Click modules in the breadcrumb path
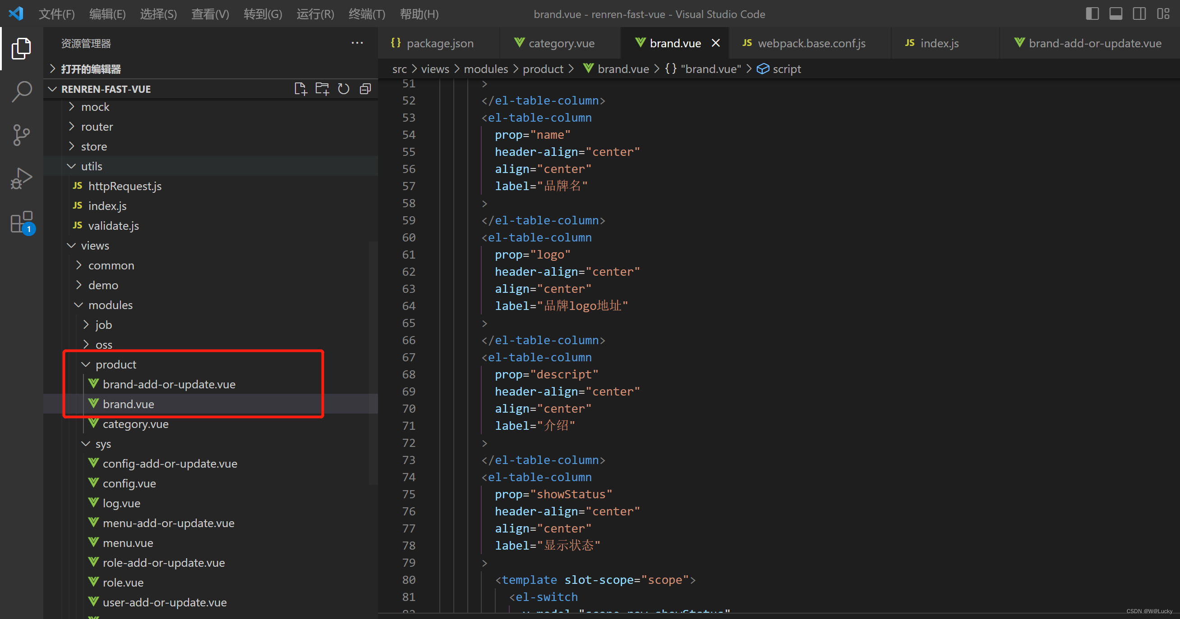Screen dimensions: 1180x619 click(x=485, y=69)
